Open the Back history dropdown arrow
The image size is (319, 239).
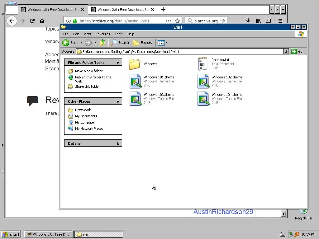coord(81,42)
